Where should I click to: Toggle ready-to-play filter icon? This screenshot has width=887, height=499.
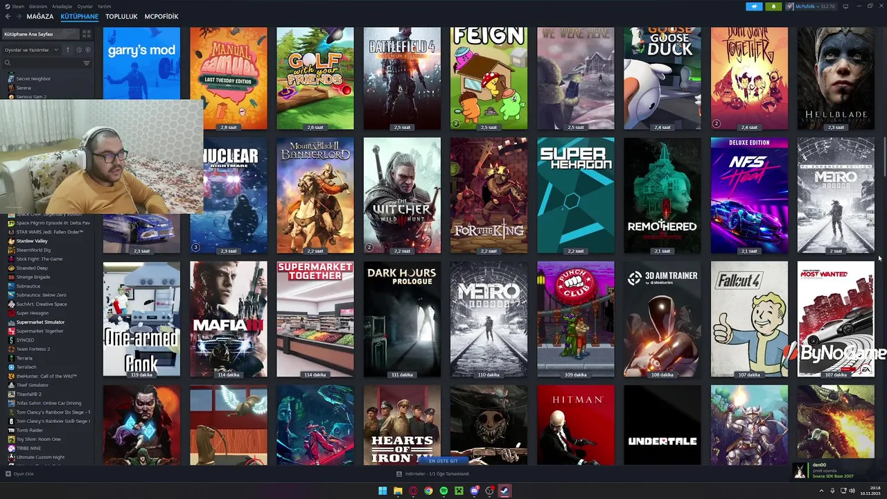pos(87,50)
